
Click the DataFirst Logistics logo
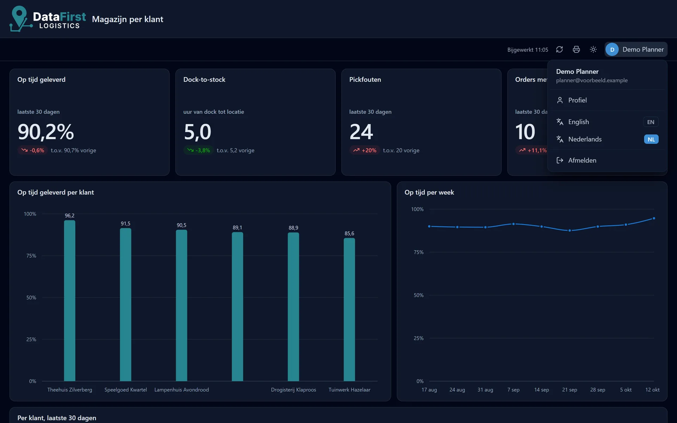[48, 19]
